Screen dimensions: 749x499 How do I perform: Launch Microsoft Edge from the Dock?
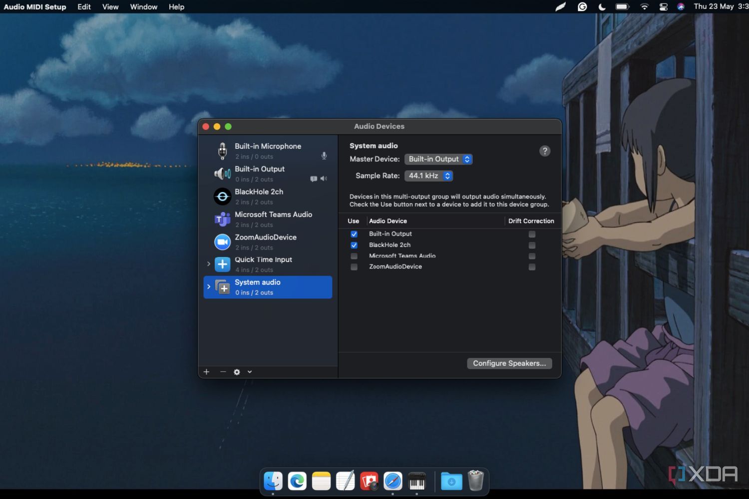click(x=297, y=481)
